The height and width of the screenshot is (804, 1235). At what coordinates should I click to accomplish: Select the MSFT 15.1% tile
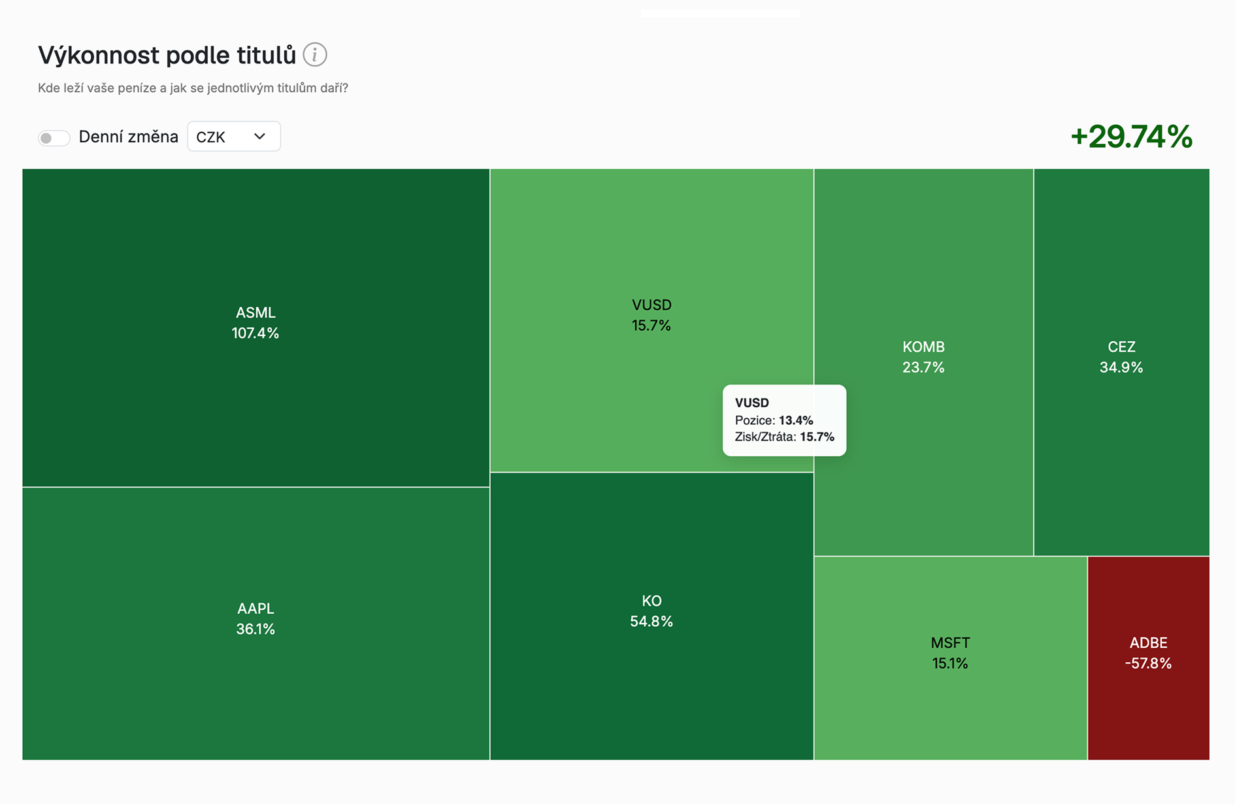(x=950, y=658)
